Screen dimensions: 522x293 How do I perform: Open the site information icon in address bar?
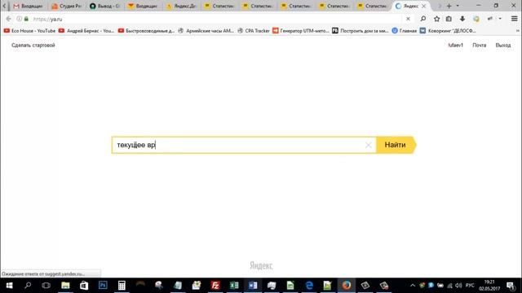click(20, 19)
